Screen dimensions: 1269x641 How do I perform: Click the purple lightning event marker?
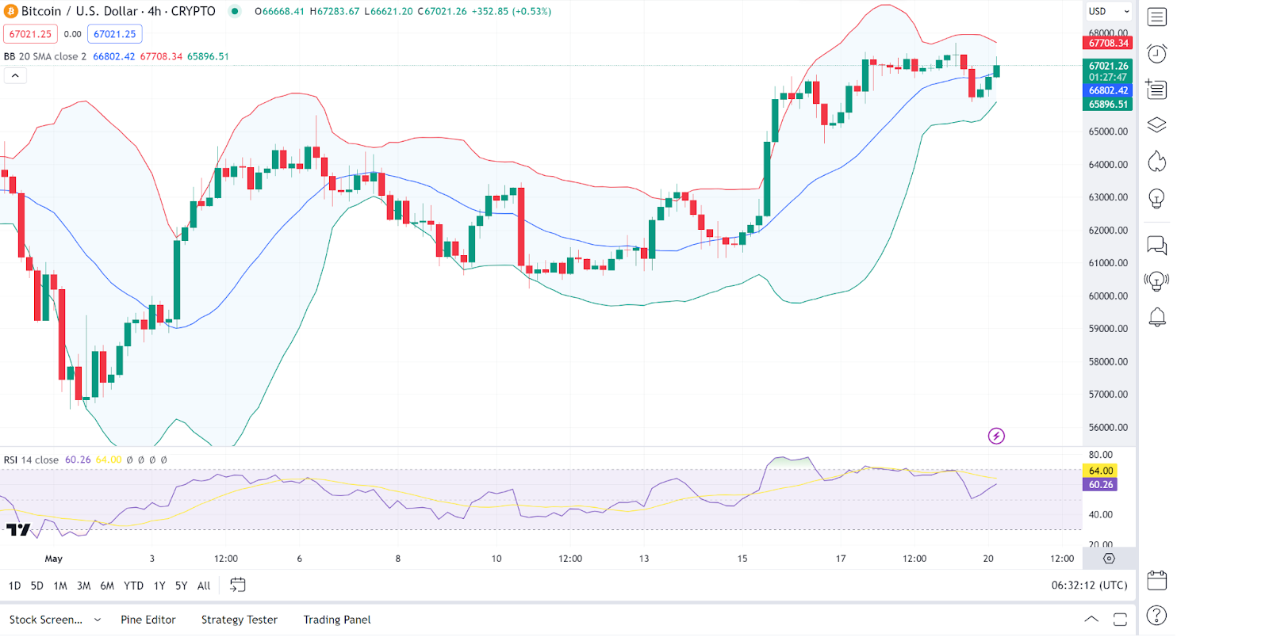click(996, 436)
